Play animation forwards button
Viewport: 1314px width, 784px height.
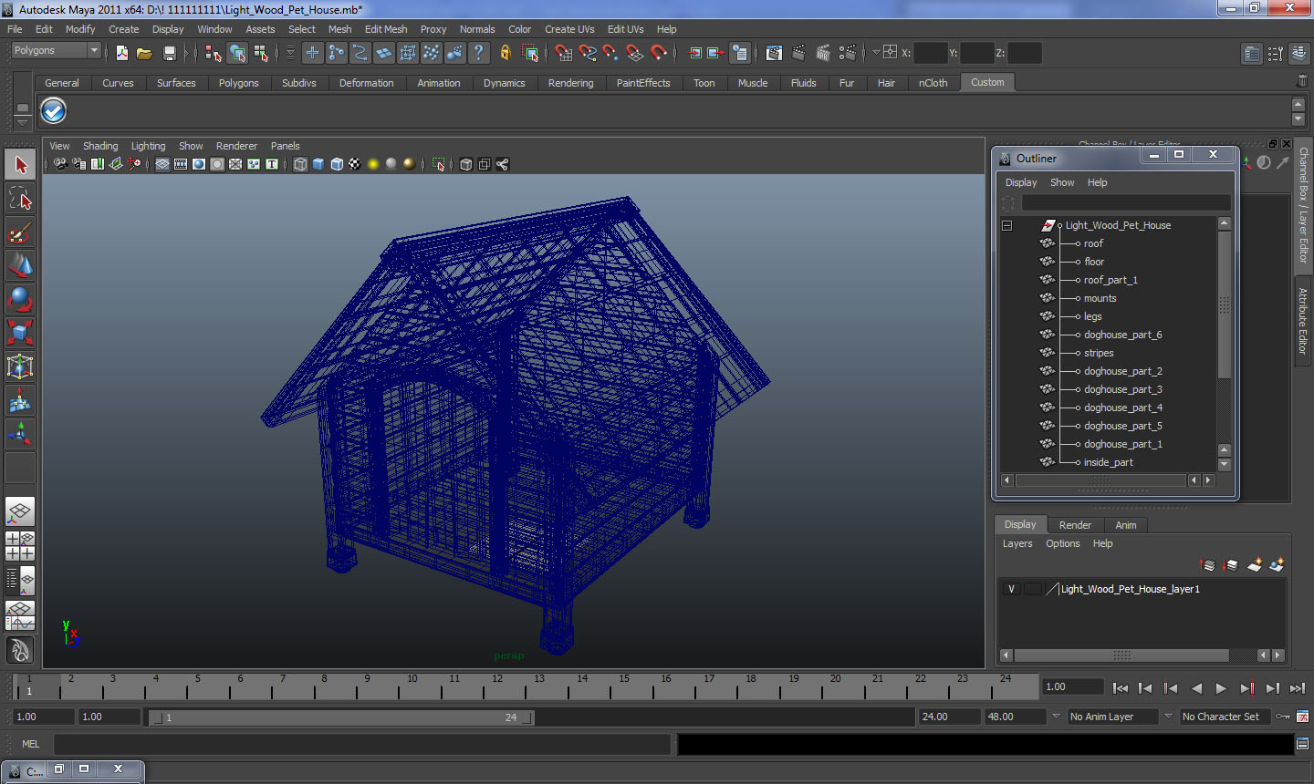(x=1221, y=689)
